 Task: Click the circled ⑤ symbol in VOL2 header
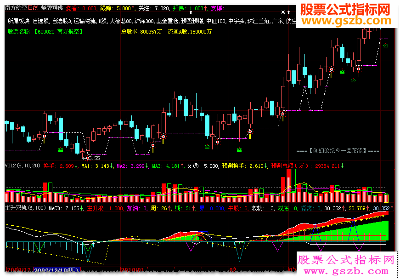point(196,166)
